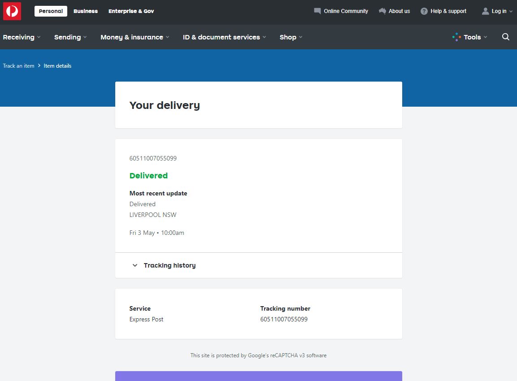
Task: Open ID & document services menu
Action: [x=224, y=37]
